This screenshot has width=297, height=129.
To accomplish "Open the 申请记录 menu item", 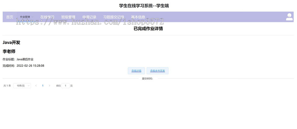I will 89,17.
